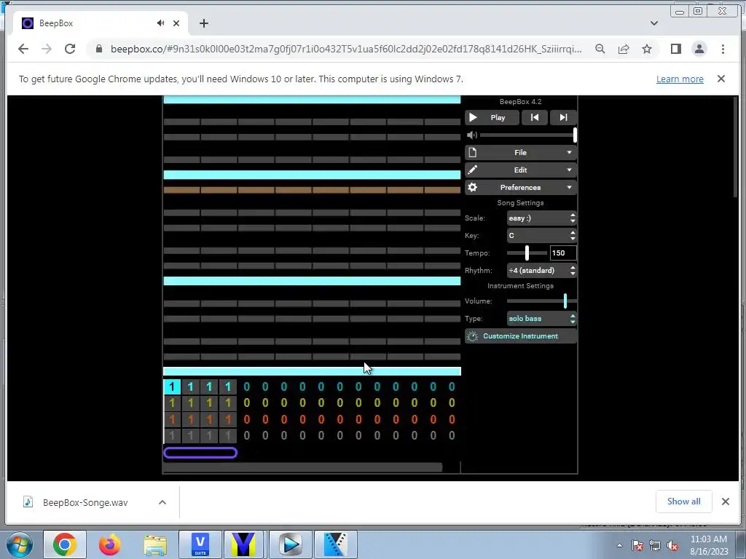746x559 pixels.
Task: Adjust the main volume slider
Action: point(528,135)
